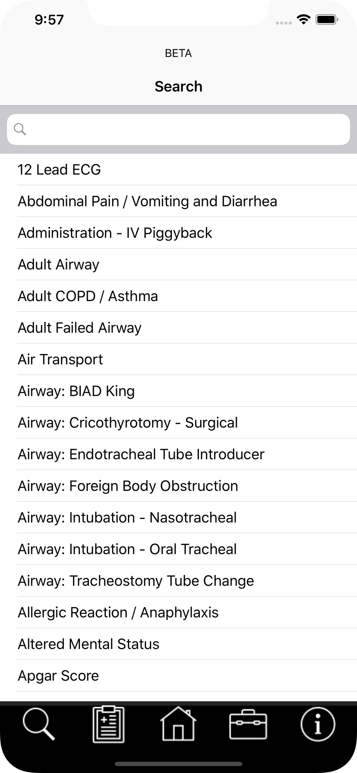Open Administration - IV Piggyback
This screenshot has height=773, width=357.
click(178, 233)
